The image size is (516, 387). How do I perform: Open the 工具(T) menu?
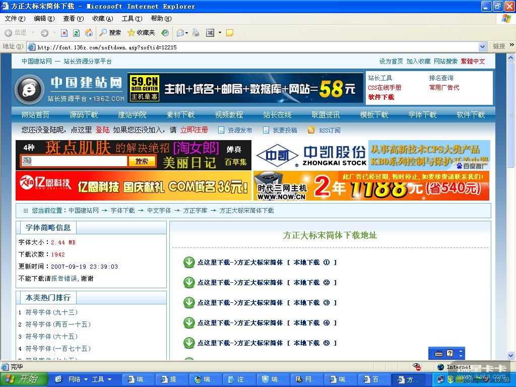pyautogui.click(x=132, y=19)
